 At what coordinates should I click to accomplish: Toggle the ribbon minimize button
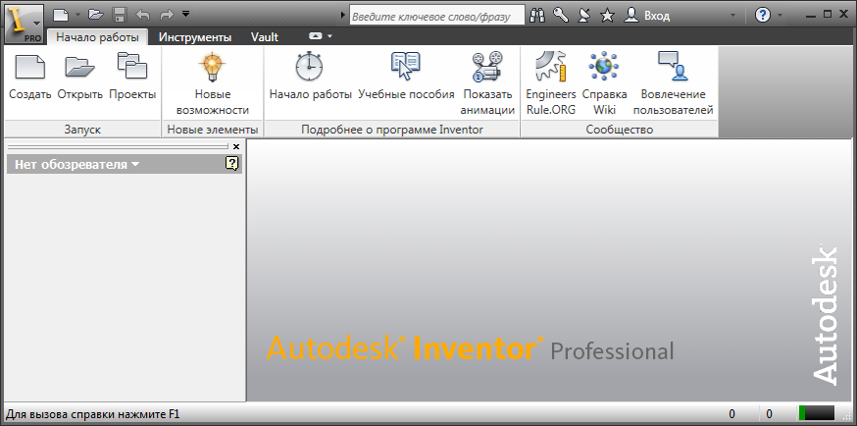click(316, 36)
